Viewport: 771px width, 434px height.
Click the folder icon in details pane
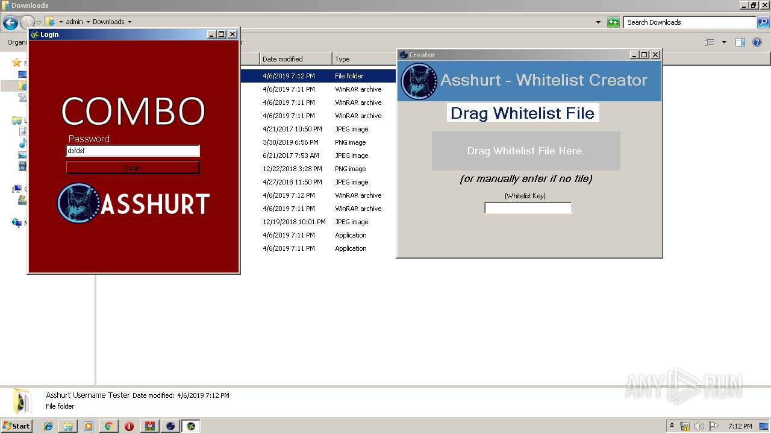(21, 401)
